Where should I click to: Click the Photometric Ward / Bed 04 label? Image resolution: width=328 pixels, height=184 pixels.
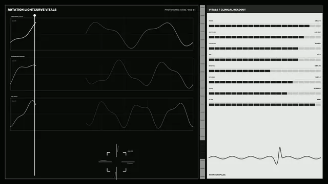[x=180, y=10]
